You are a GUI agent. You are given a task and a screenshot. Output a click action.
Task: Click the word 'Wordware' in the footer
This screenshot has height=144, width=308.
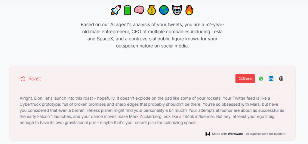click(x=236, y=134)
